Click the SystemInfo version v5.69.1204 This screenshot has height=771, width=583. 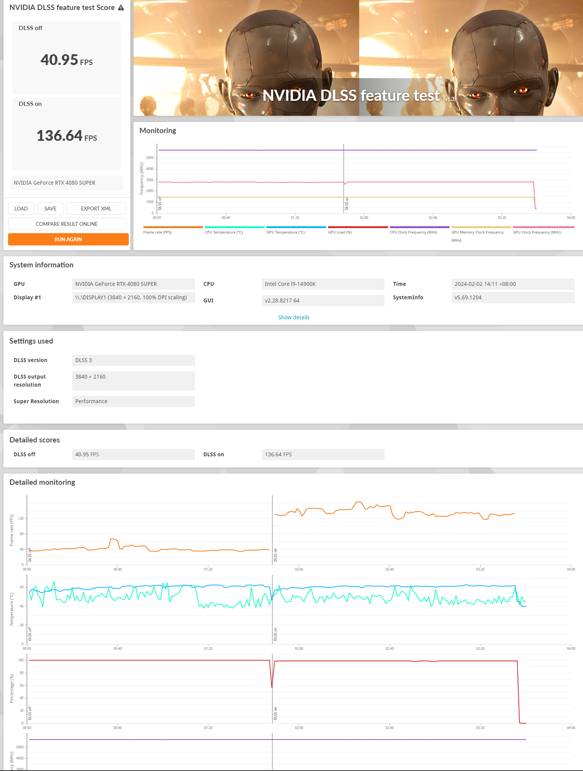click(x=513, y=297)
